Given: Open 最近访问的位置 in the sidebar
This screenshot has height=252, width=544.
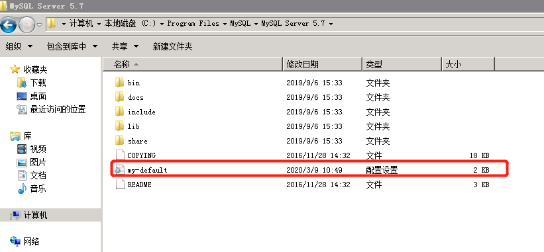Looking at the screenshot, I should 58,109.
